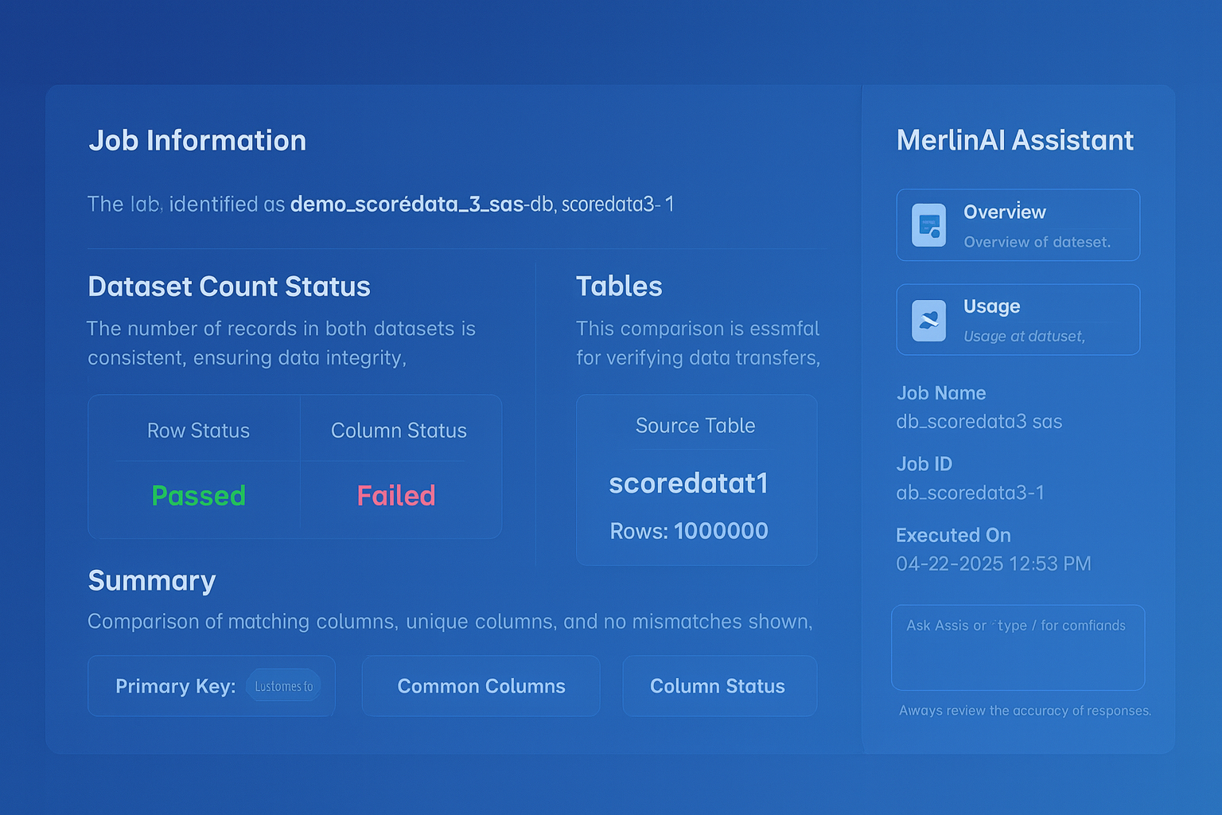Screen dimensions: 1222x815
Task: Select the Job ID ab_scoredata3-1 entry
Action: tap(971, 493)
